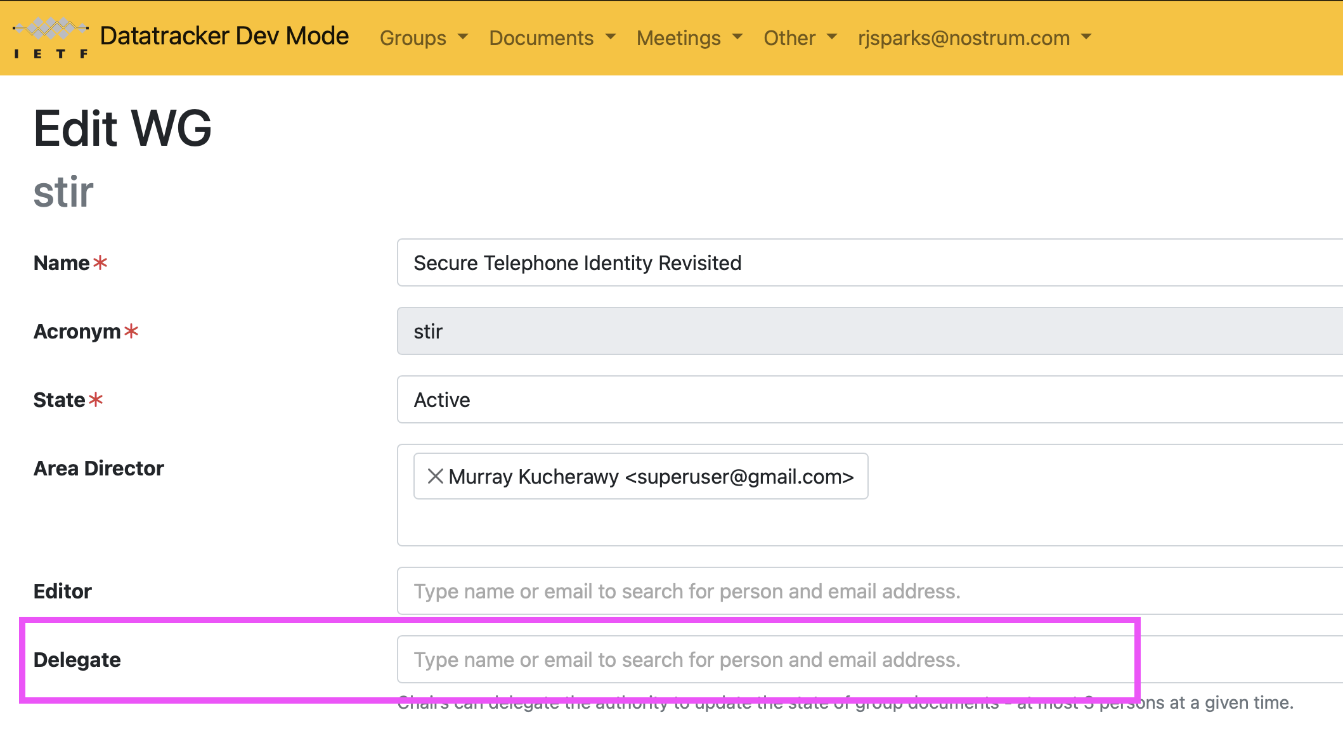Screen dimensions: 1343x729
Task: Open the rjsparks@nostrum.com user menu
Action: [974, 38]
